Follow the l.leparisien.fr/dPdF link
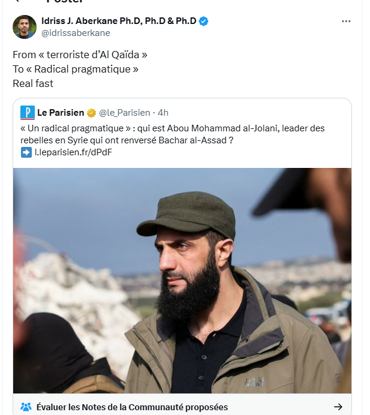This screenshot has height=415, width=370. click(x=74, y=152)
